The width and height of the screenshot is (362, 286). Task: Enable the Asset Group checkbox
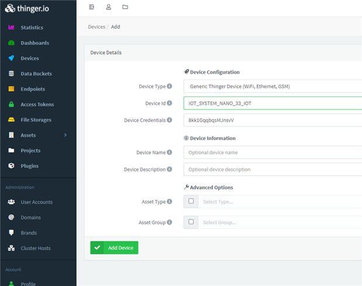click(x=191, y=222)
